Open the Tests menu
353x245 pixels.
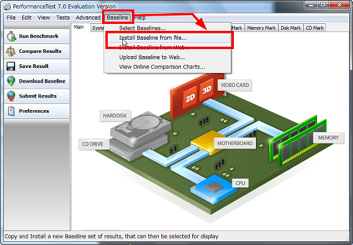(63, 18)
